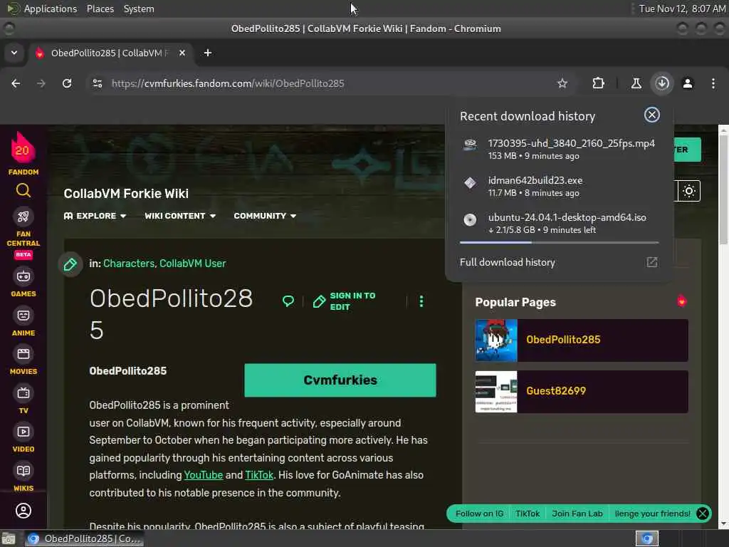Open the 1730395-uhd mp4 download entry
Image resolution: width=729 pixels, height=547 pixels.
(560, 149)
